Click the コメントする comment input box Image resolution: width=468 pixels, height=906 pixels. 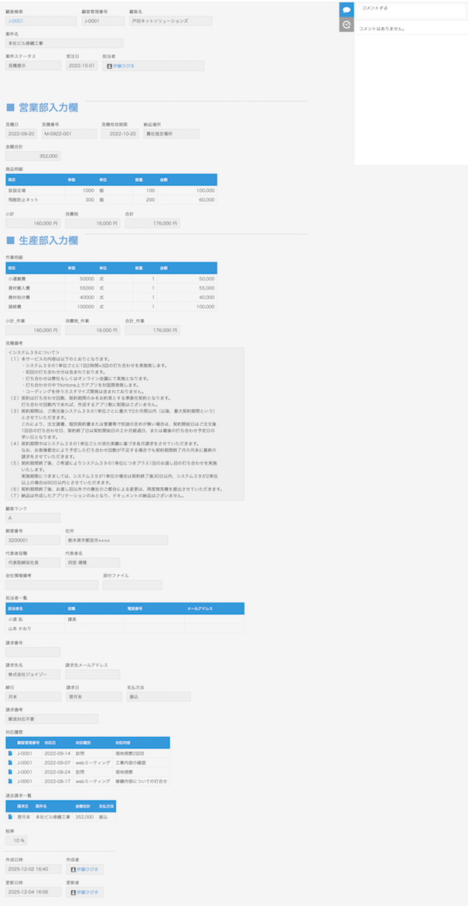[x=410, y=9]
